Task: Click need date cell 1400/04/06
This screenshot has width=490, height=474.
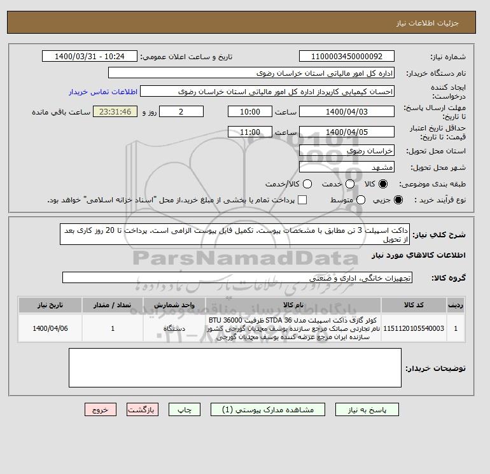Action: click(50, 328)
